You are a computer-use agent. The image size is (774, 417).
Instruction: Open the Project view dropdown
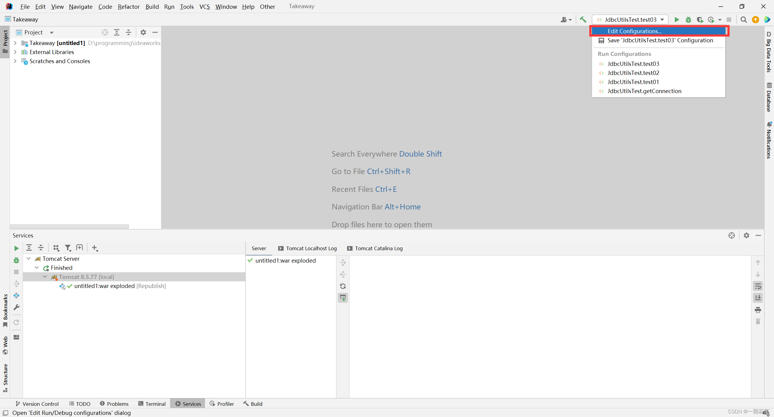[x=52, y=32]
